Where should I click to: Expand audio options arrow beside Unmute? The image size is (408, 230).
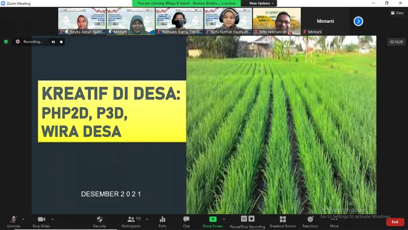point(23,219)
